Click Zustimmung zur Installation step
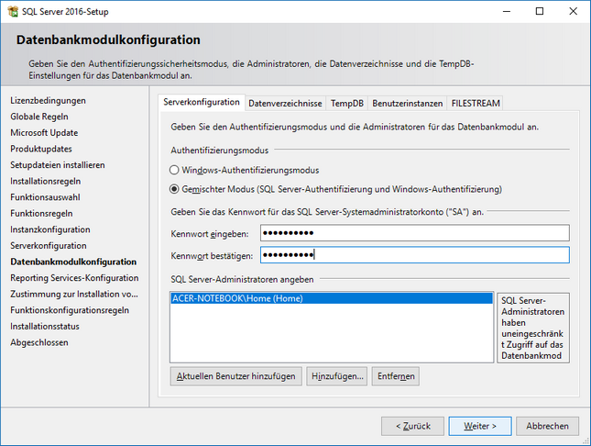The image size is (591, 446). coord(74,295)
